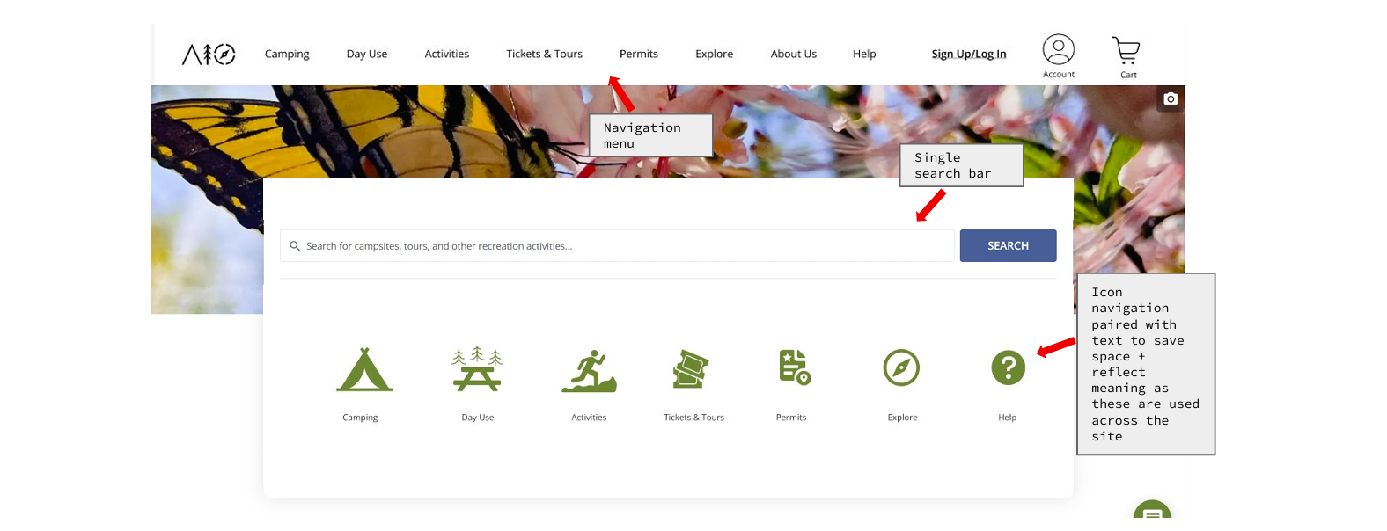The image size is (1387, 531).
Task: Click the Explore label under compass icon
Action: tap(902, 418)
